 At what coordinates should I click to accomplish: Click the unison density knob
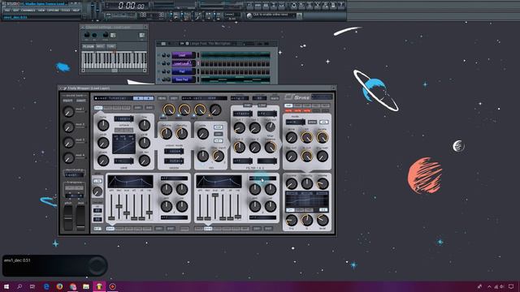(182, 133)
